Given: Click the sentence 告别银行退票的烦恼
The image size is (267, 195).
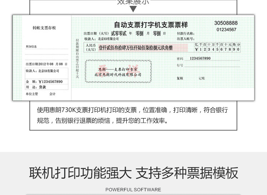Looking at the screenshot, I should [x=83, y=121].
